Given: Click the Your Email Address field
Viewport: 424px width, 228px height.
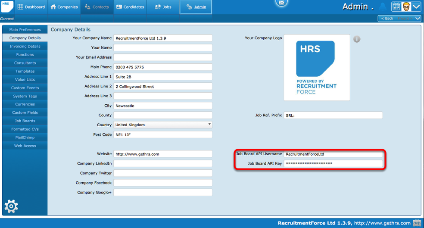Looking at the screenshot, I should click(163, 57).
